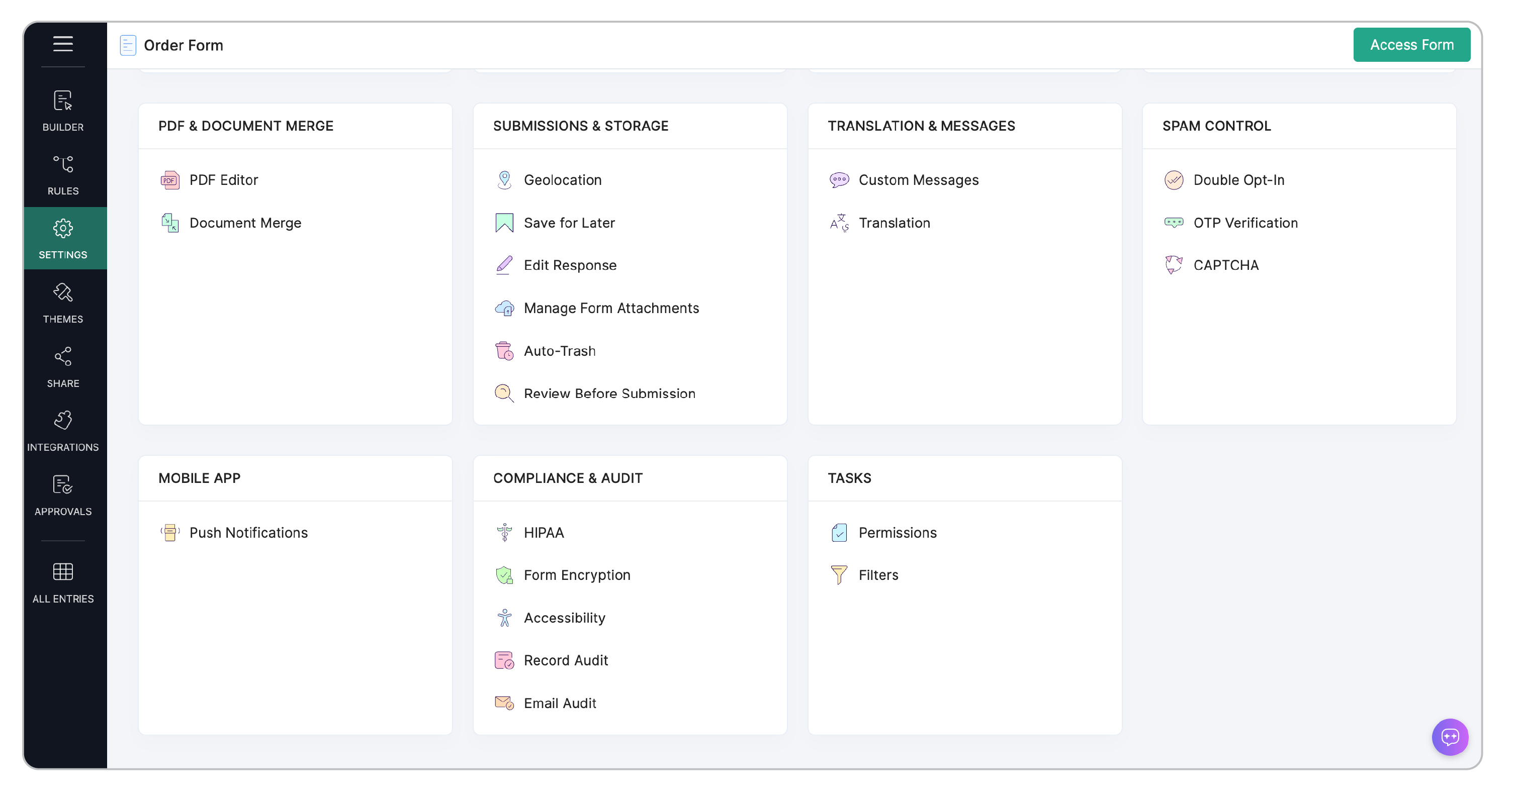Click the Spam Control heading
This screenshot has height=798, width=1515.
click(x=1216, y=126)
